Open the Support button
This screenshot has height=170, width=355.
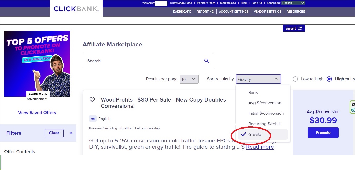pyautogui.click(x=294, y=28)
